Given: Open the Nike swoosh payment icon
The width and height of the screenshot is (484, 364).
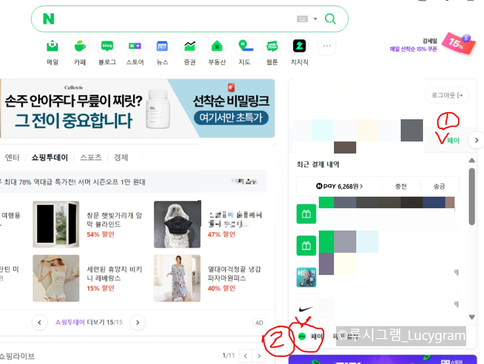Looking at the screenshot, I should click(306, 309).
